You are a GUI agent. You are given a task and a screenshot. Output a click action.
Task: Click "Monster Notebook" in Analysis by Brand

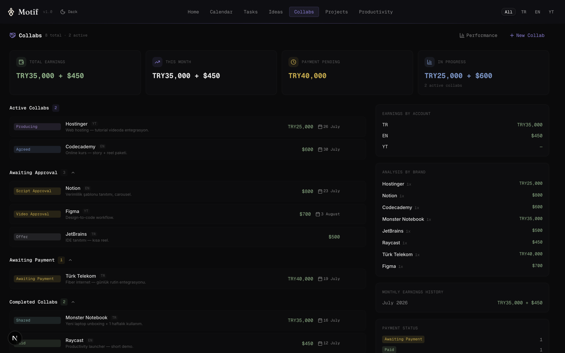(x=403, y=219)
